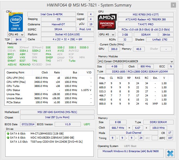Image resolution: width=179 pixels, height=160 pixels.
Task: Click the PCIe v3.0 x16 link field
Action: click(146, 30)
